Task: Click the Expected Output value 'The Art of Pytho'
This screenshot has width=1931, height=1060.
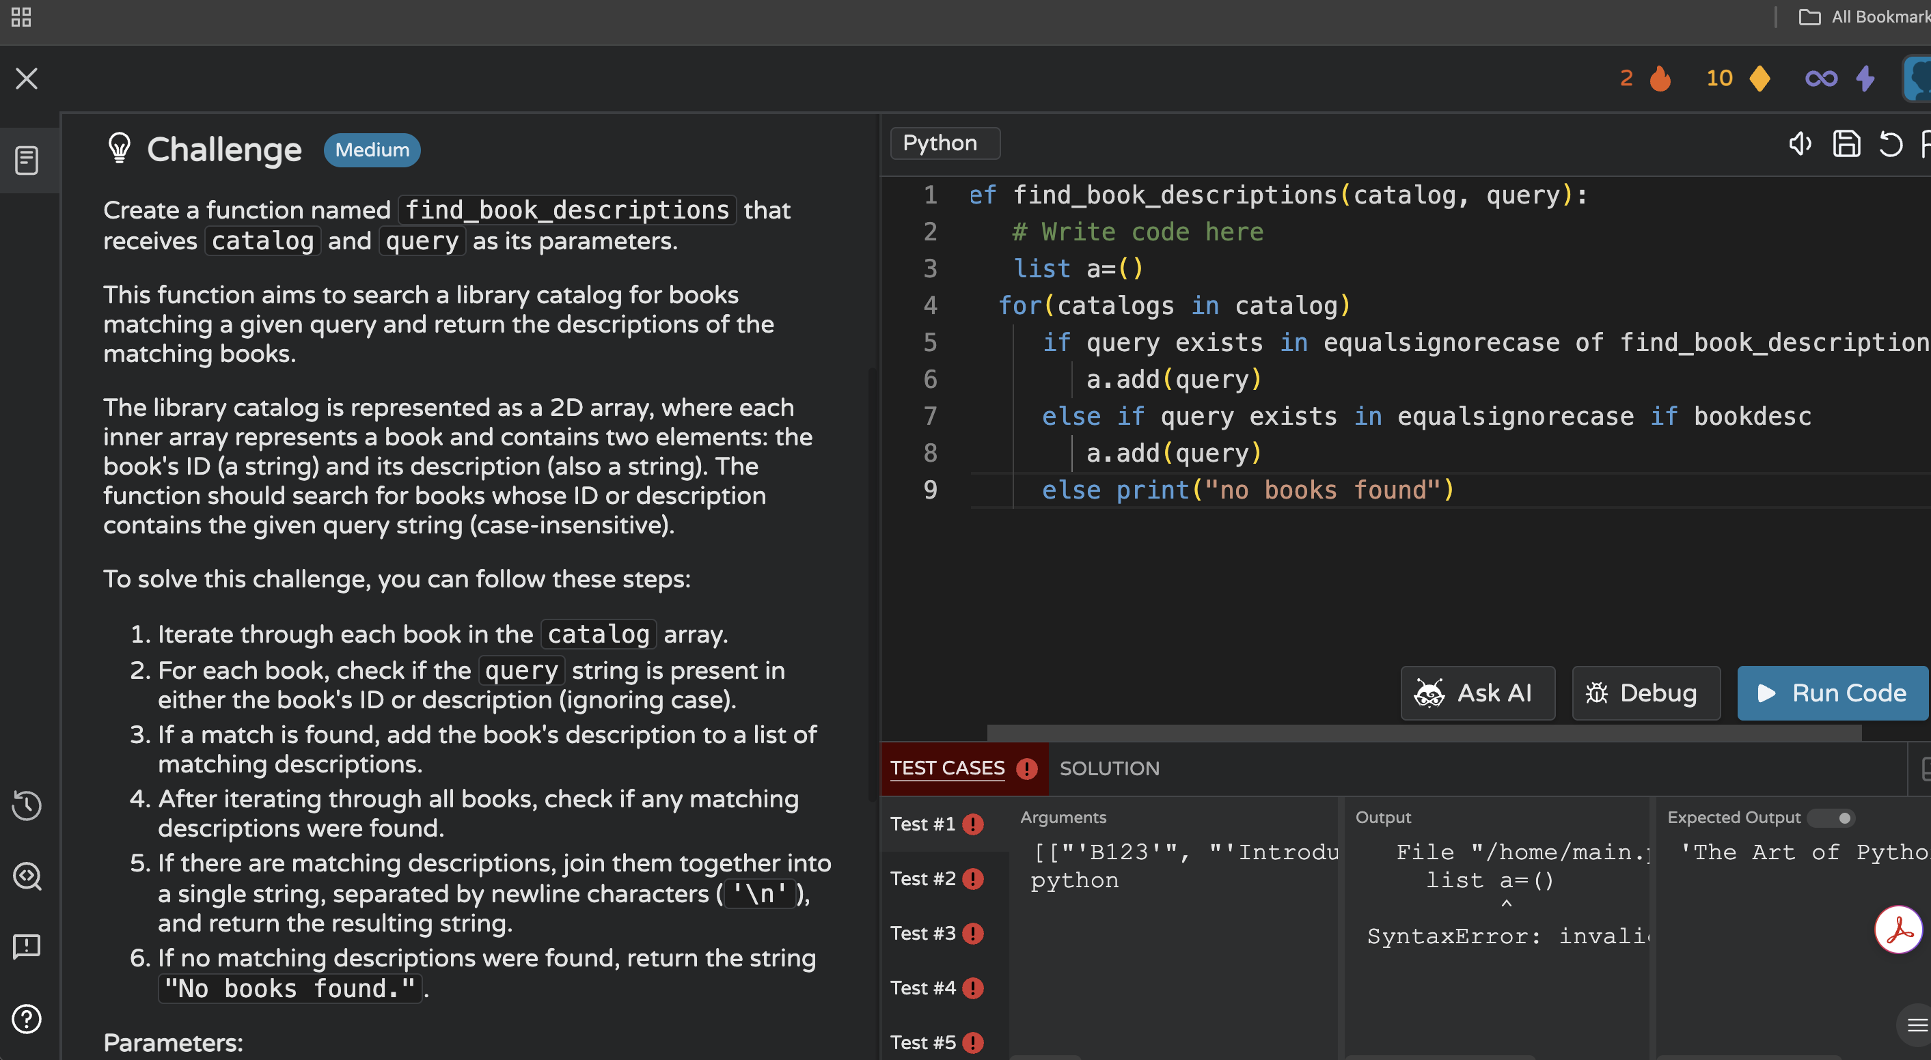Action: 1805,852
